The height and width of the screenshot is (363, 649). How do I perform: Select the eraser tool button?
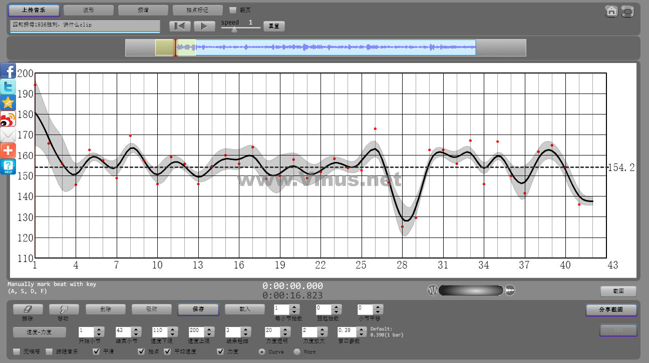click(28, 309)
